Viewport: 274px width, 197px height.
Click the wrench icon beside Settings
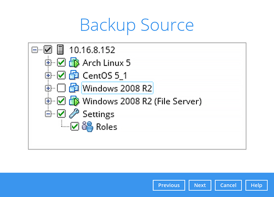(x=74, y=114)
